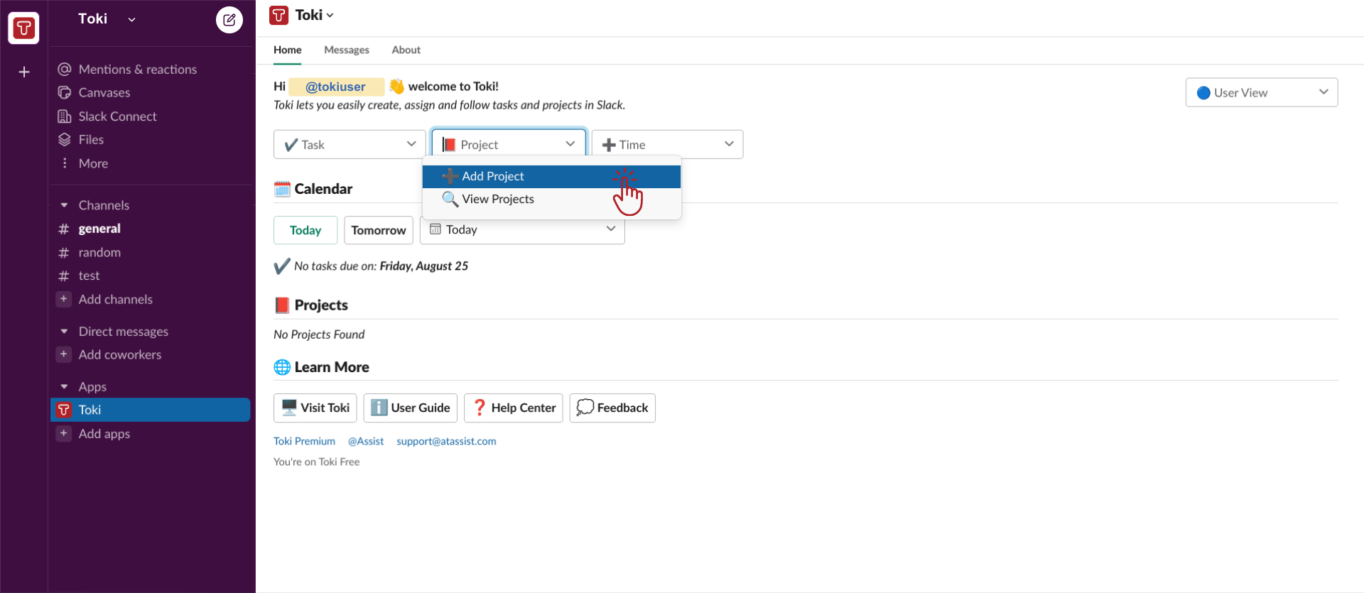The width and height of the screenshot is (1364, 593).
Task: Click the Calendar section heading icon
Action: pyautogui.click(x=282, y=189)
